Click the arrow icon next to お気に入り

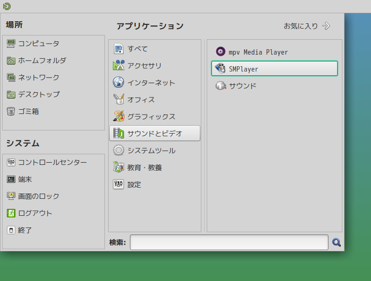click(x=326, y=26)
